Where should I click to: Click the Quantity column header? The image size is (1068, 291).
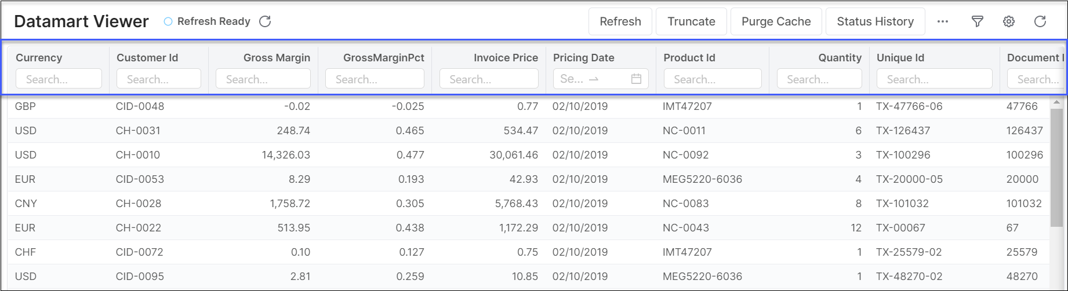(840, 58)
